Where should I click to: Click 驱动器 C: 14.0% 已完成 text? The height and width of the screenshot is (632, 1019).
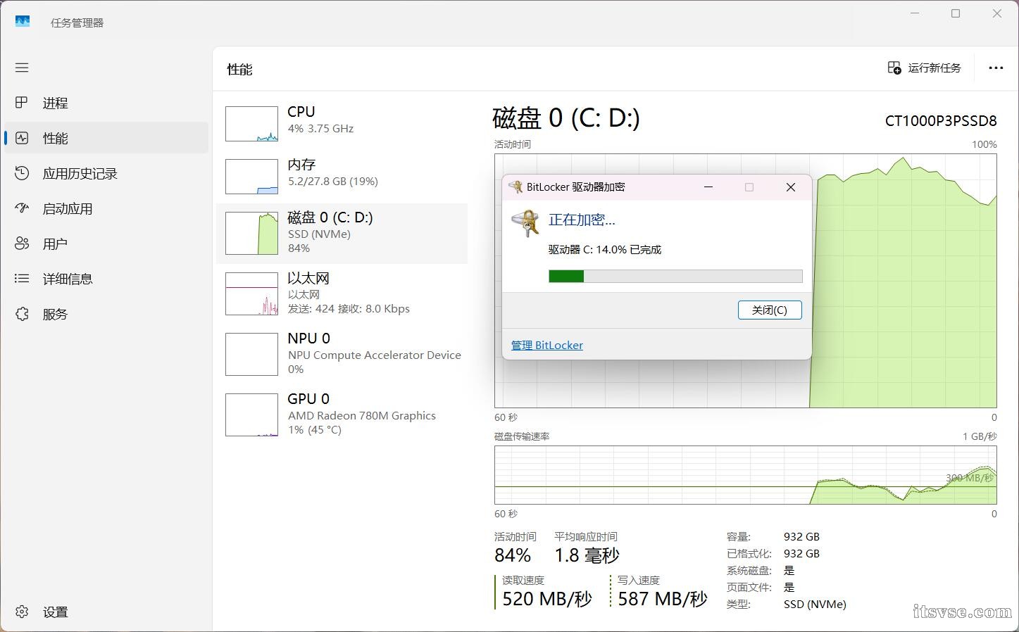pyautogui.click(x=605, y=250)
